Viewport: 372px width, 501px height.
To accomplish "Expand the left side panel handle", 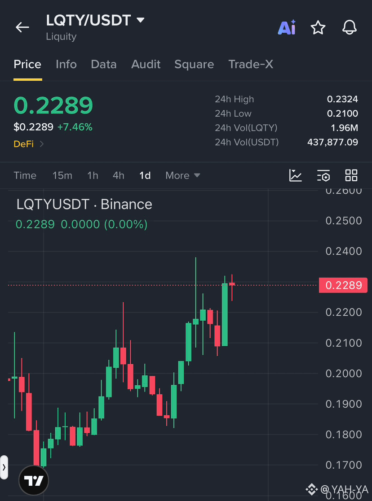I will 4,467.
